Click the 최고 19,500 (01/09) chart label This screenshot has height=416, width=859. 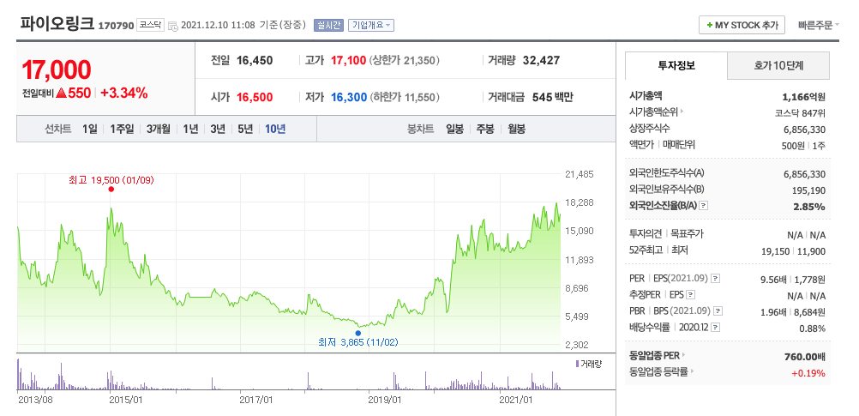tap(111, 179)
